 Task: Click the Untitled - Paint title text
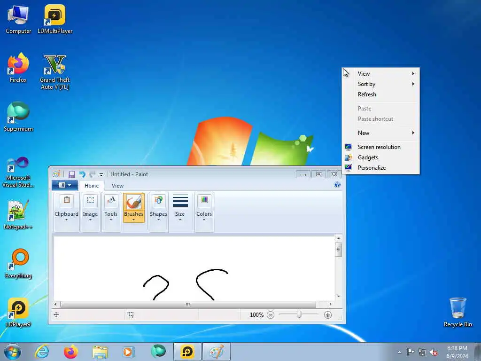point(129,174)
